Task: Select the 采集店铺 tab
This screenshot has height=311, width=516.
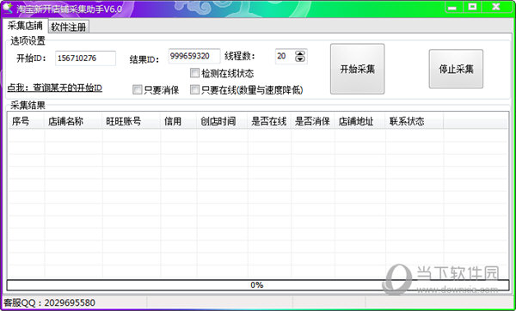Action: pos(25,25)
